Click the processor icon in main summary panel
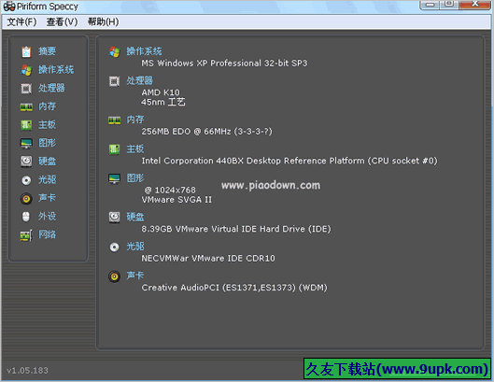The height and width of the screenshot is (382, 494). 114,81
